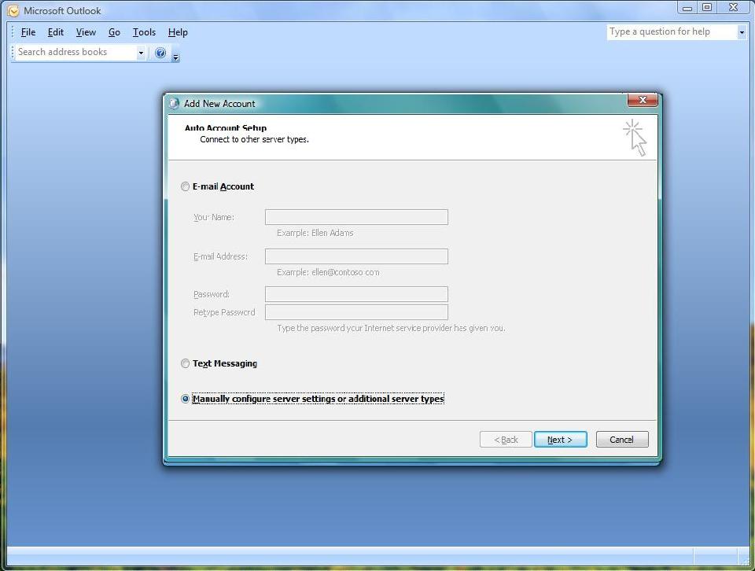Click the 'Example: ellen@contoso.com' hint text

pos(328,272)
